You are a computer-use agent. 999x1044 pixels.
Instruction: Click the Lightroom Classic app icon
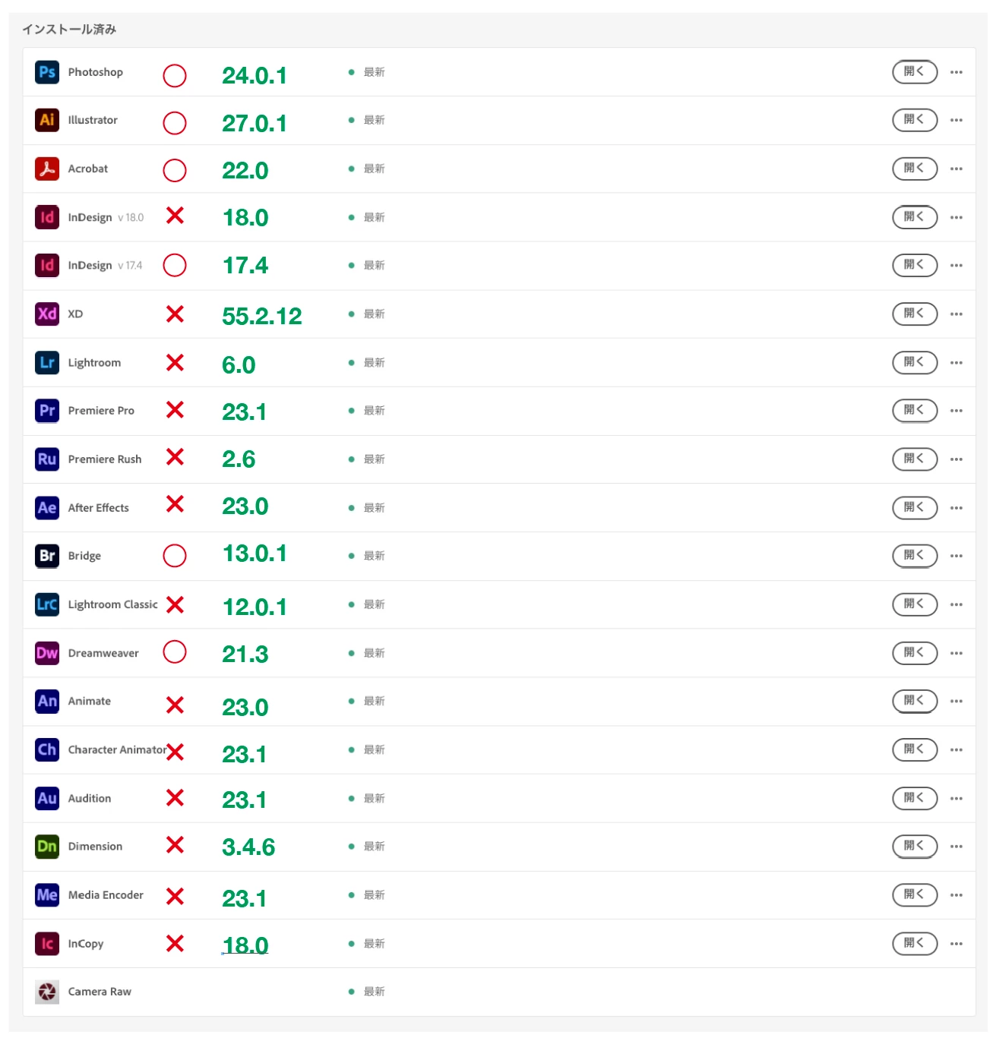[47, 604]
